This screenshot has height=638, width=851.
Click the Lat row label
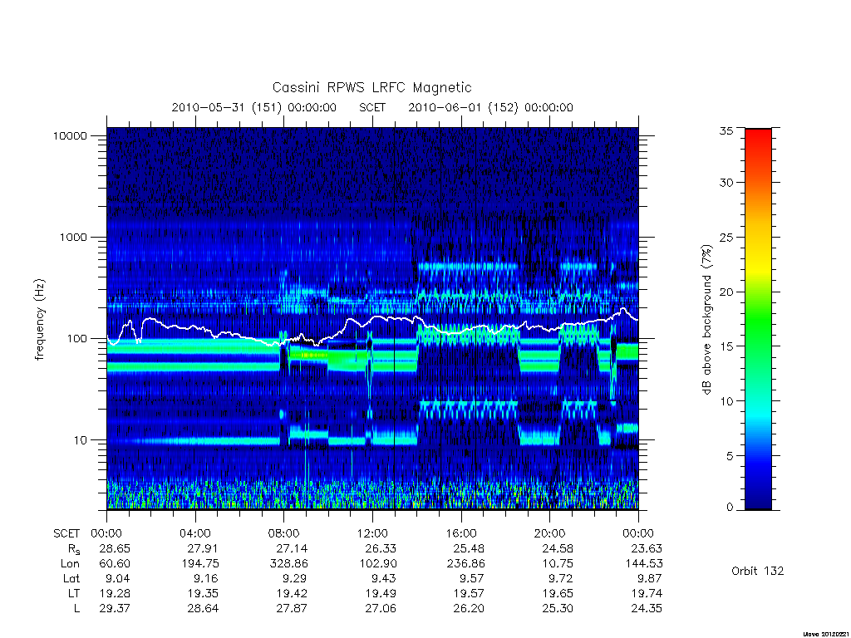pos(71,578)
